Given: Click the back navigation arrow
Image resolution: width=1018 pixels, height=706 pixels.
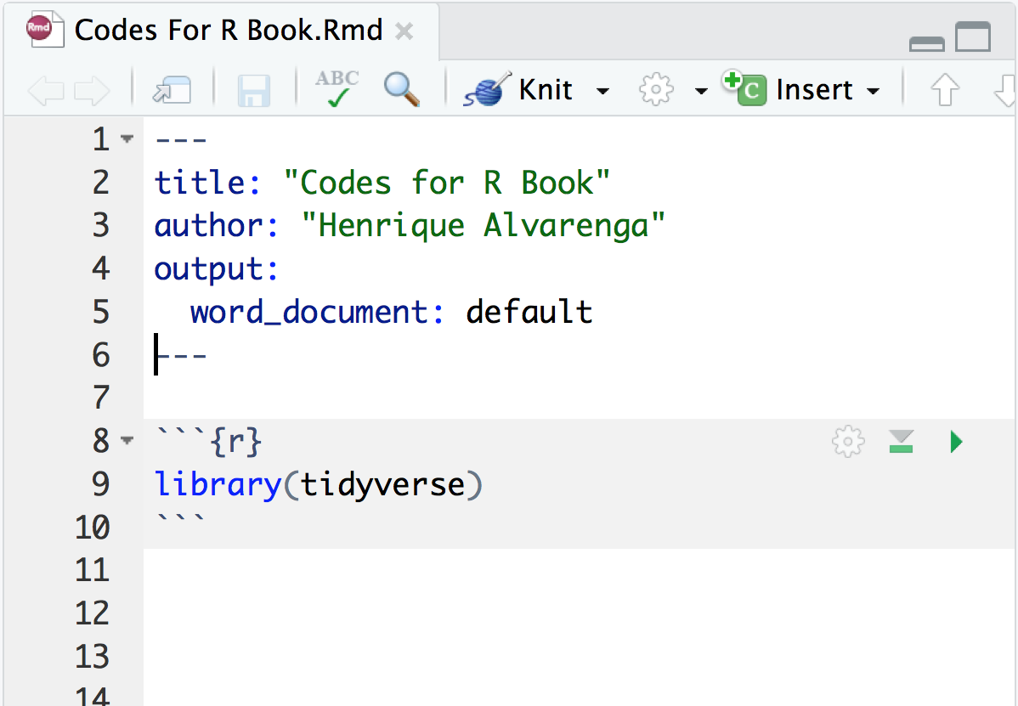Looking at the screenshot, I should click(x=45, y=90).
